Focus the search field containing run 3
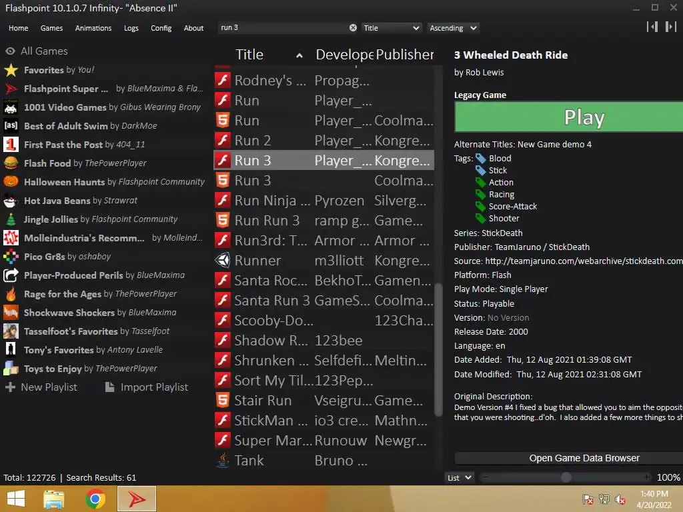 [x=283, y=28]
